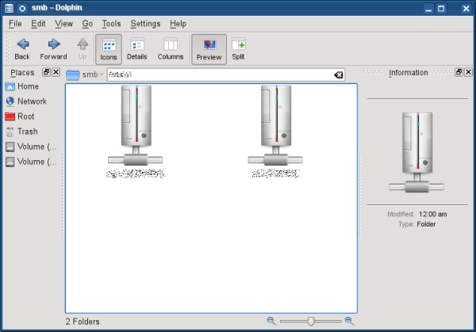The width and height of the screenshot is (476, 332).
Task: Click the Forward navigation arrow
Action: [x=53, y=48]
